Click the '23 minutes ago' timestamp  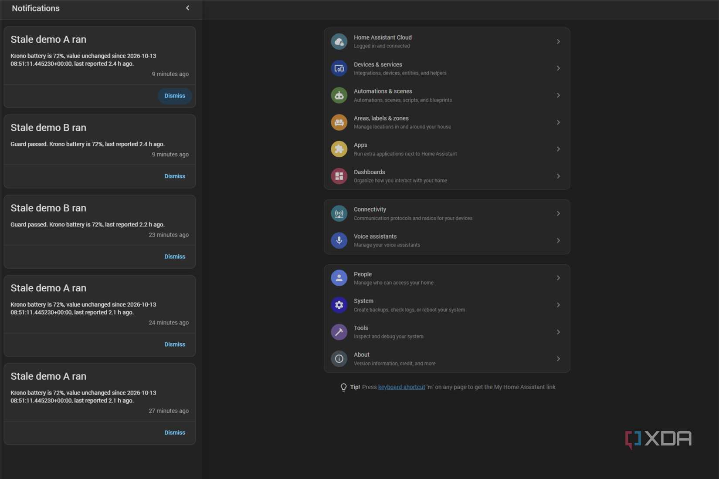point(169,235)
